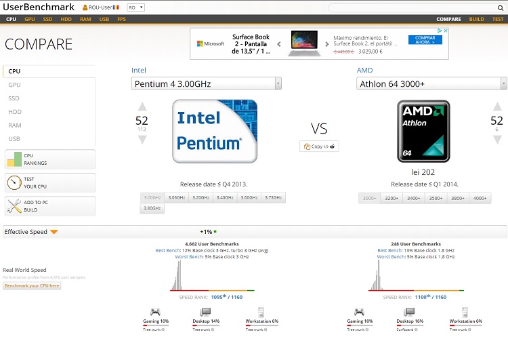Image resolution: width=508 pixels, height=339 pixels.
Task: Open the RO country selector dropdown
Action: coord(135,8)
